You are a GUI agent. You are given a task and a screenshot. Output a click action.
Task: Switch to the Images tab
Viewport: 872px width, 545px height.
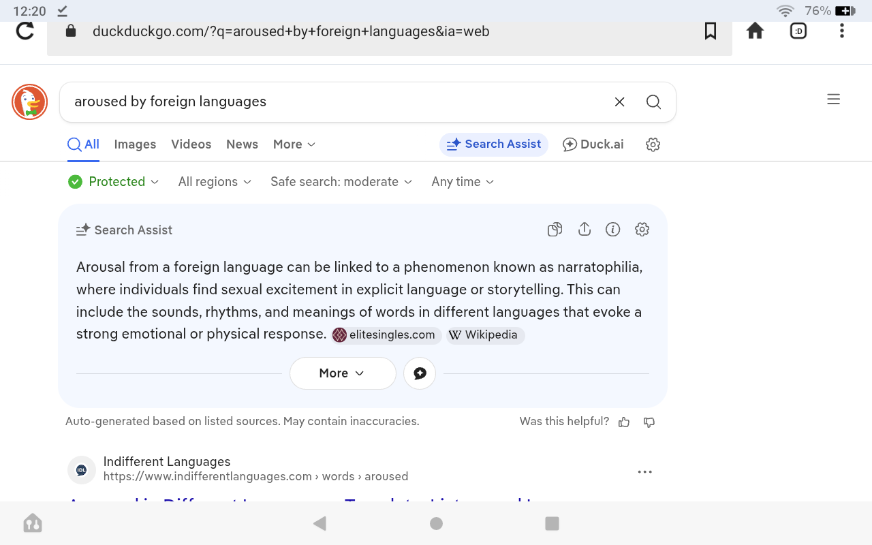(x=135, y=144)
